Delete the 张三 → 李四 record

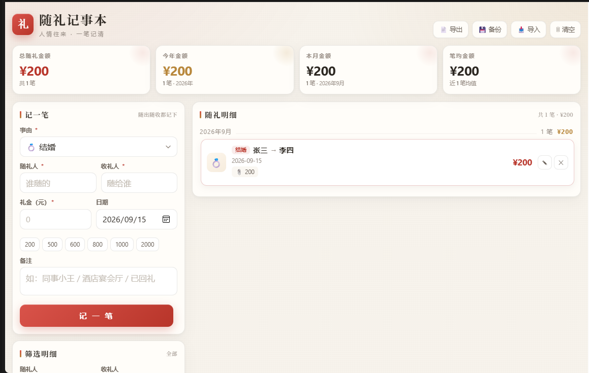tap(561, 162)
